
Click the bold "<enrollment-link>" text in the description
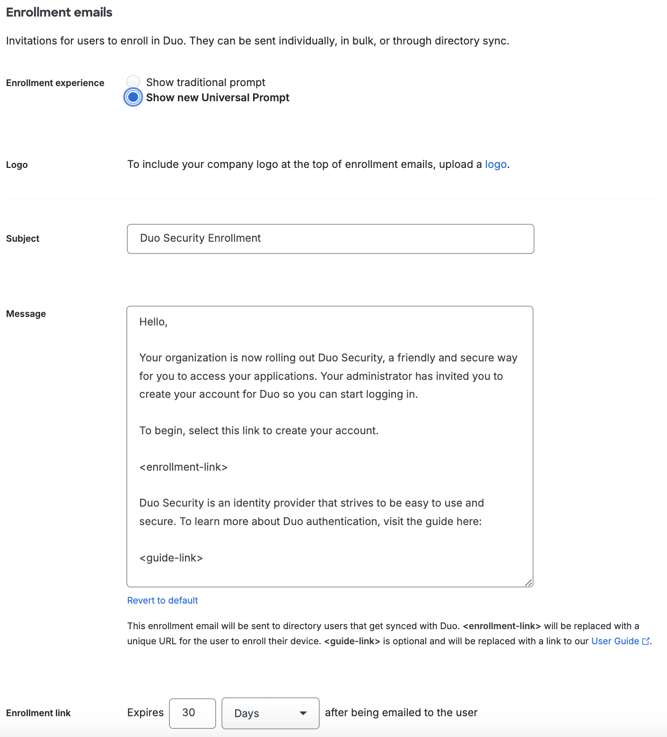point(502,626)
